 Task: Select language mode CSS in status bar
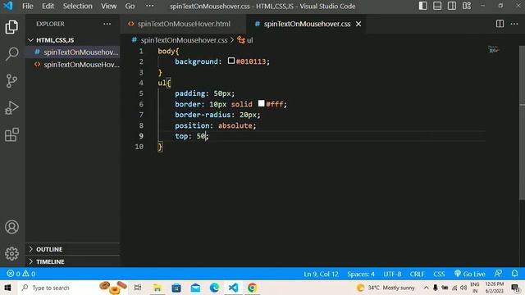[x=439, y=274]
